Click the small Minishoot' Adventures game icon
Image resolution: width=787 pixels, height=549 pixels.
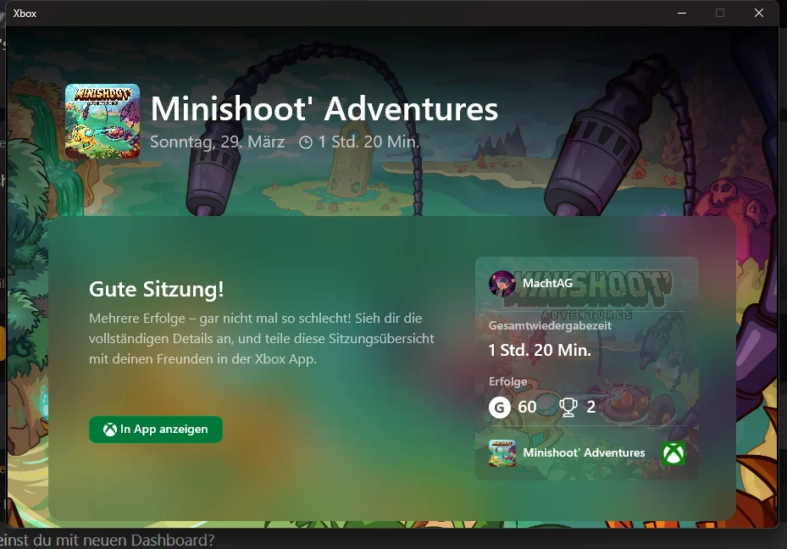[x=502, y=453]
